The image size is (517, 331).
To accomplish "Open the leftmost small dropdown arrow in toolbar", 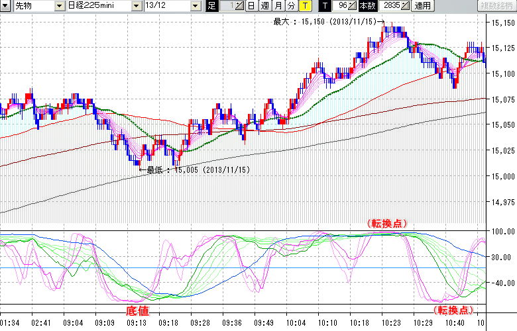I will pos(5,6).
